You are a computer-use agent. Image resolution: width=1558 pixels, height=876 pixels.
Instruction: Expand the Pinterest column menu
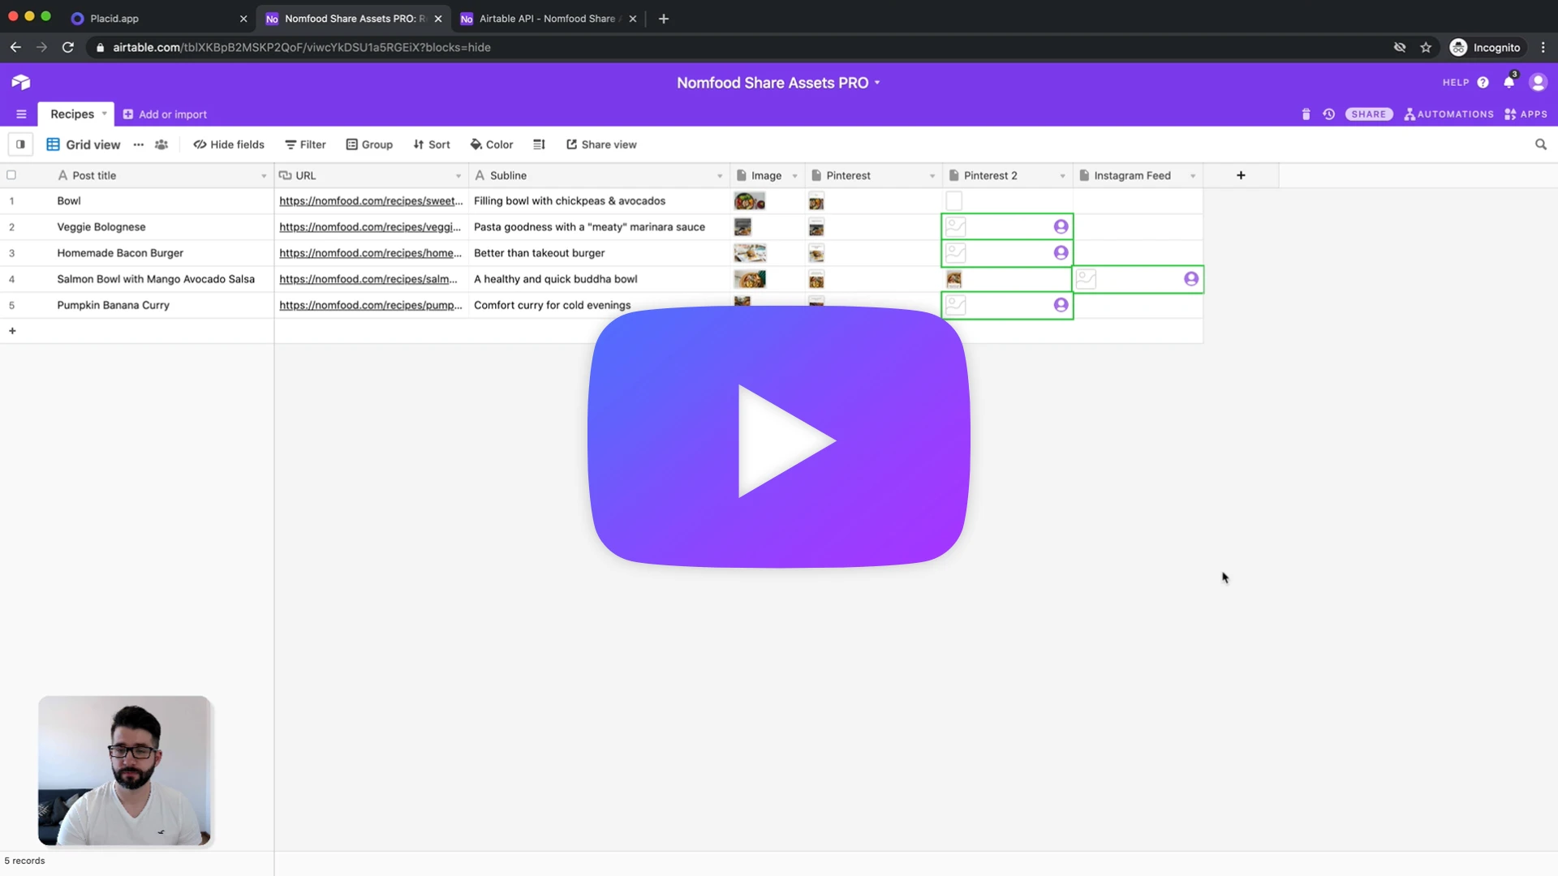click(932, 176)
